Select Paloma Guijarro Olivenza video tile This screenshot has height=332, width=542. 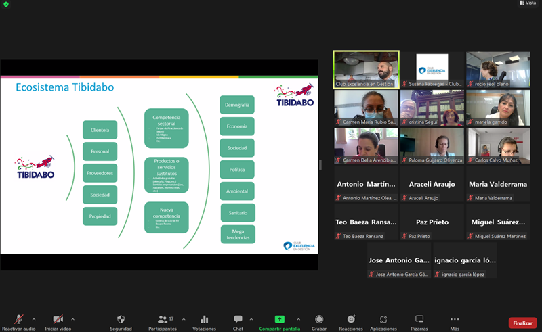tap(432, 145)
